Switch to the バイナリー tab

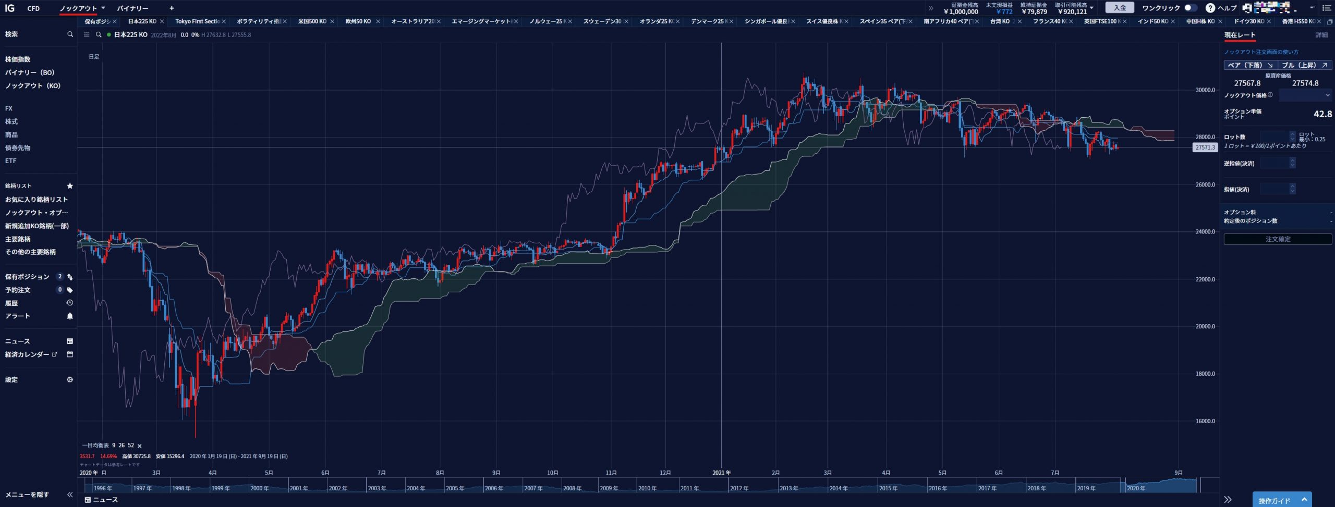(x=132, y=8)
